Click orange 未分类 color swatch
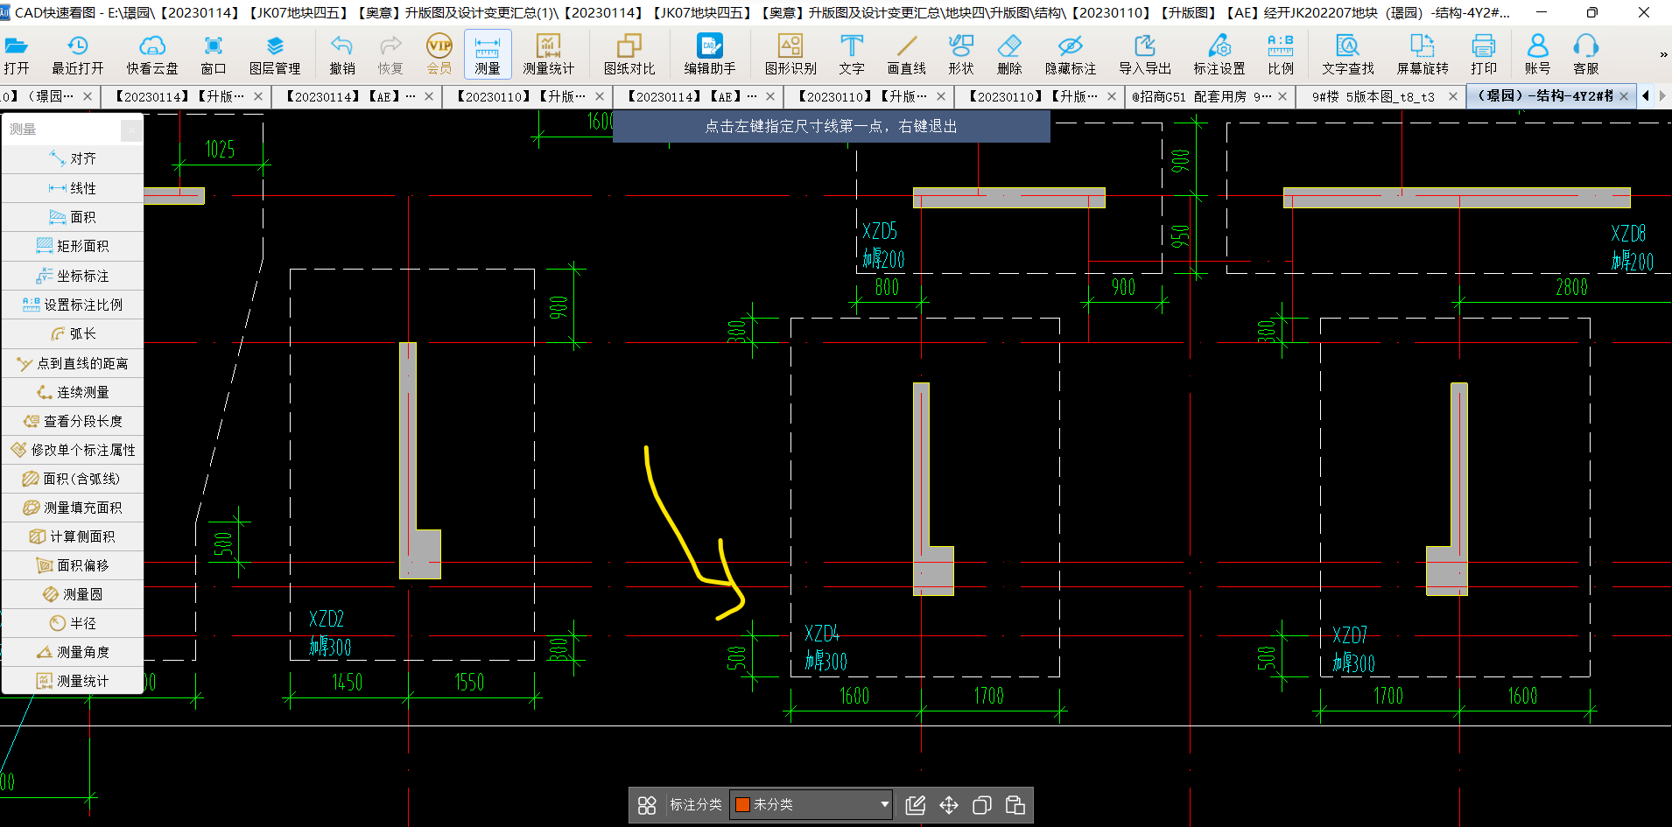The width and height of the screenshot is (1672, 827). (742, 804)
